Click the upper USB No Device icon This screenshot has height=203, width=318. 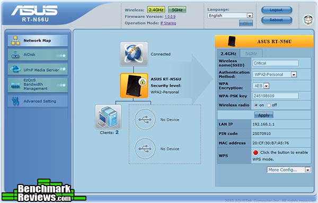point(145,120)
